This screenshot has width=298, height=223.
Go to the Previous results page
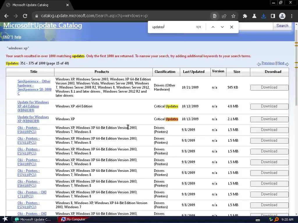tap(268, 63)
